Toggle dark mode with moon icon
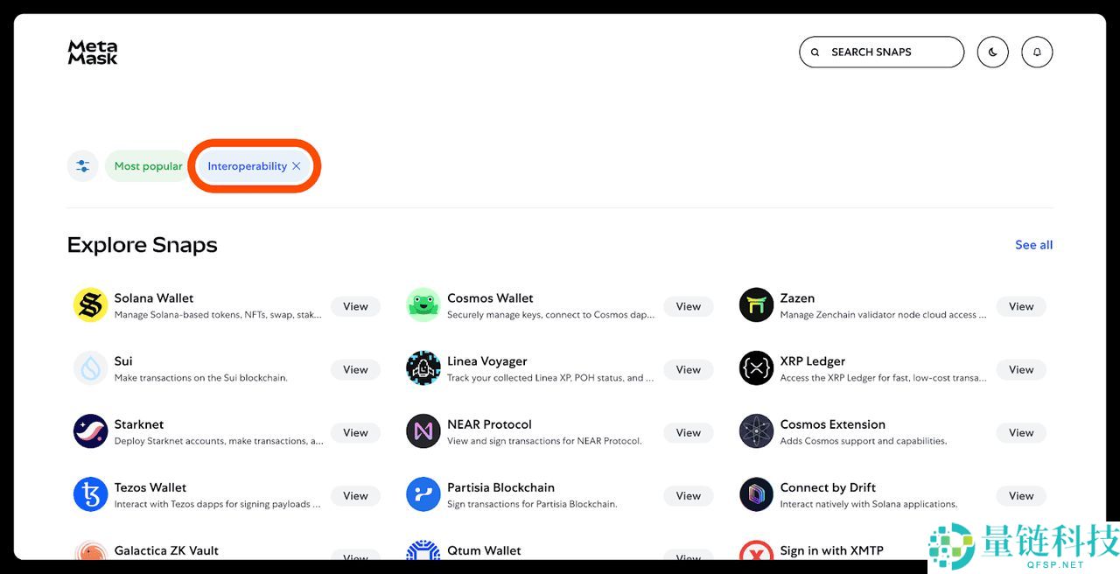1120x574 pixels. 992,52
